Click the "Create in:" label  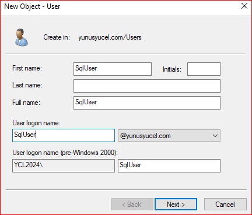click(57, 37)
